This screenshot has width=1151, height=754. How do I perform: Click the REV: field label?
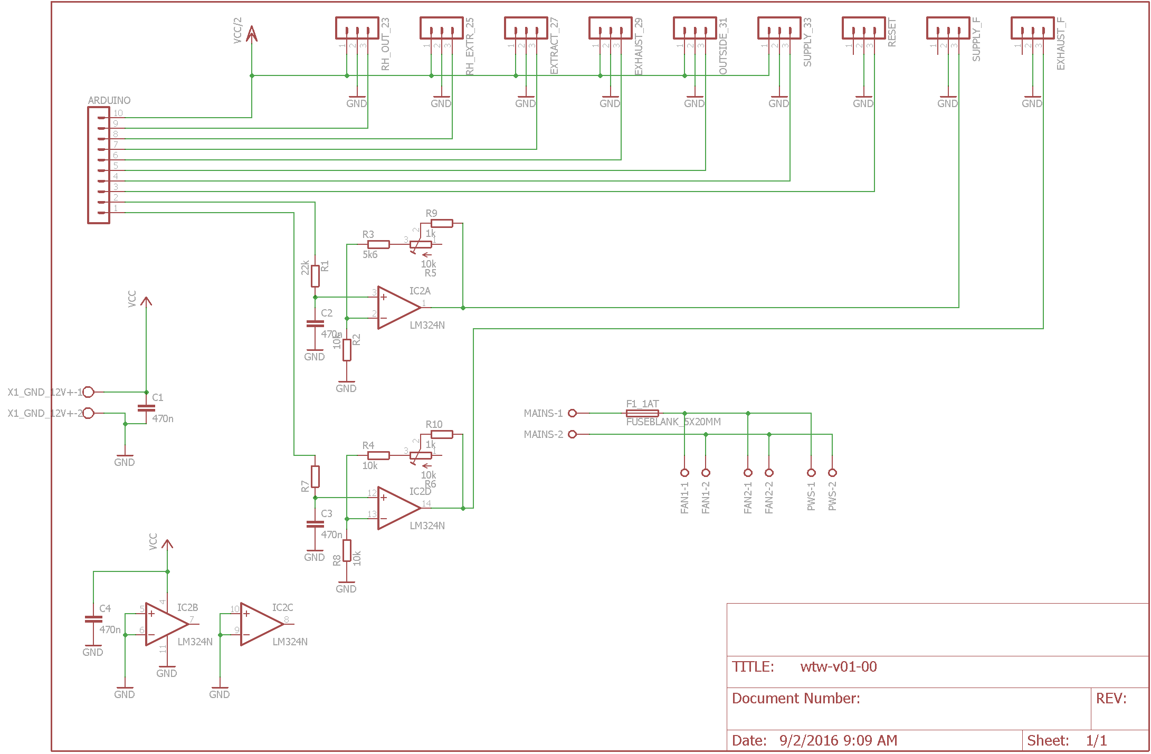1111,699
